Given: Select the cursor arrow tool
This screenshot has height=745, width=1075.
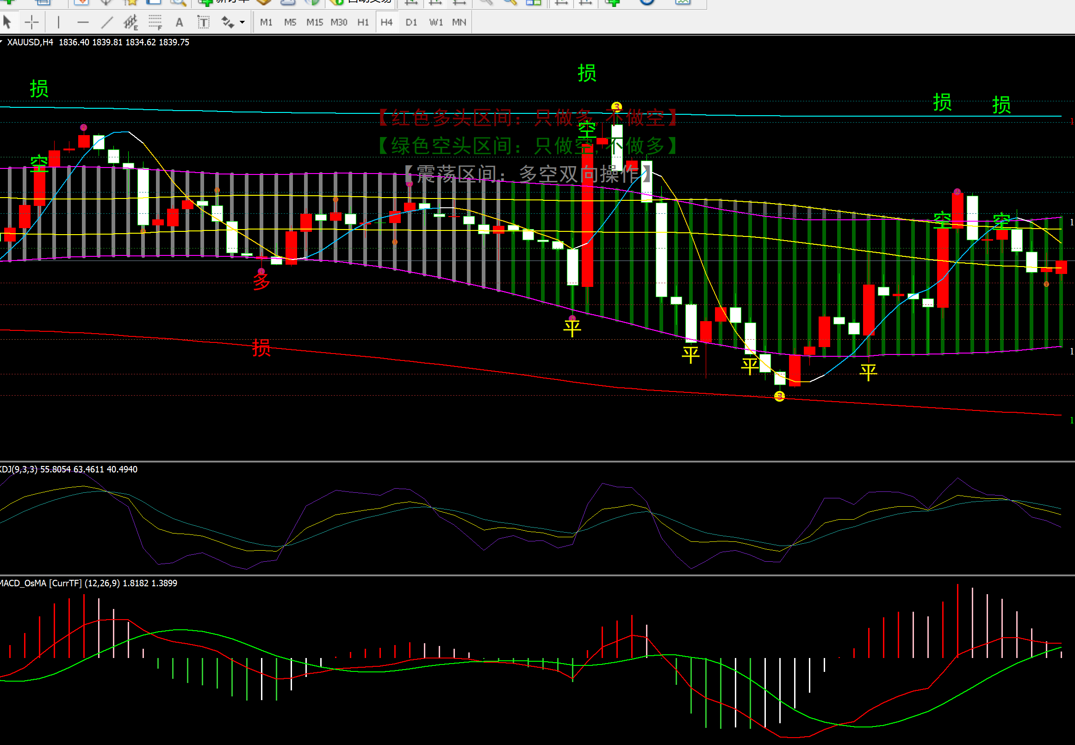Looking at the screenshot, I should 7,22.
